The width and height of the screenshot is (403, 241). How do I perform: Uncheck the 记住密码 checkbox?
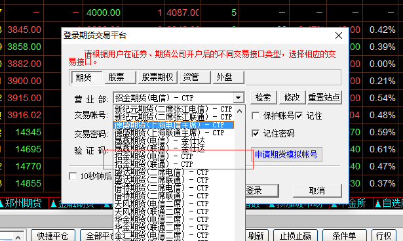coord(256,133)
